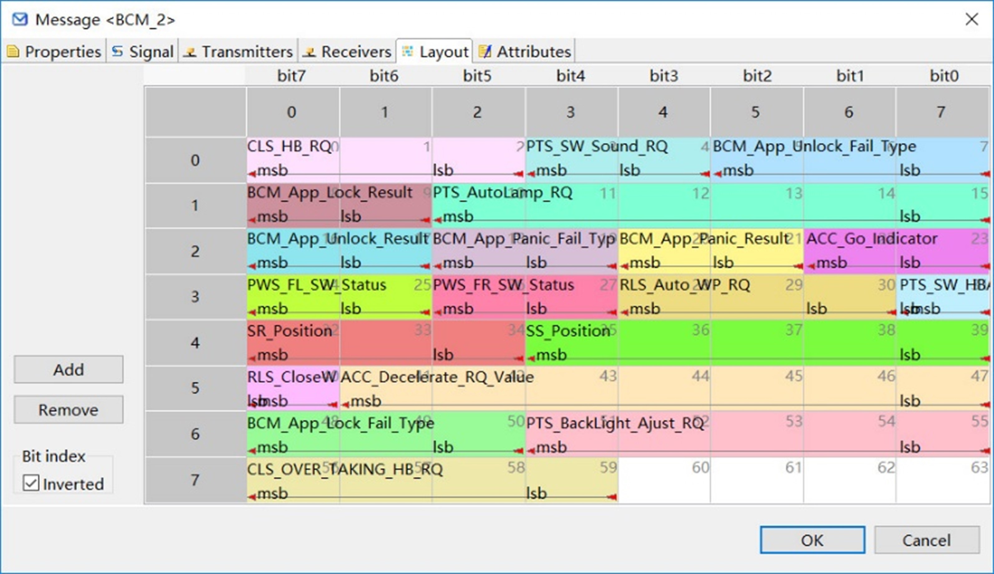The height and width of the screenshot is (574, 994).
Task: Click the Receivers tab icon
Action: [x=309, y=52]
